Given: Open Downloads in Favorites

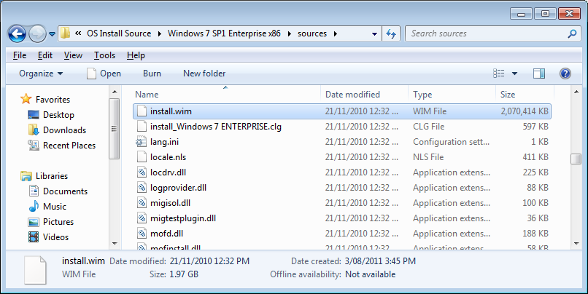Looking at the screenshot, I should coord(64,130).
